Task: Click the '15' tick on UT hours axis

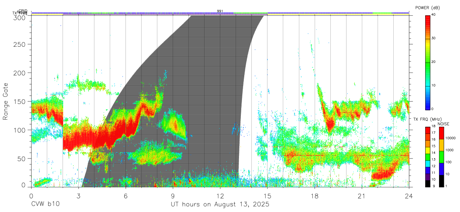Action: tap(267, 196)
